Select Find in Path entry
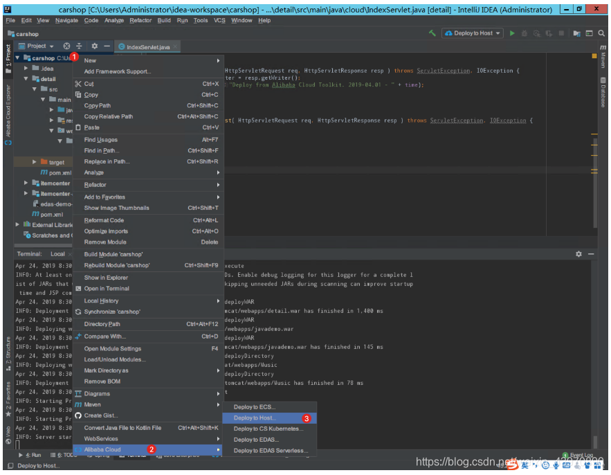This screenshot has width=611, height=475. tap(148, 150)
